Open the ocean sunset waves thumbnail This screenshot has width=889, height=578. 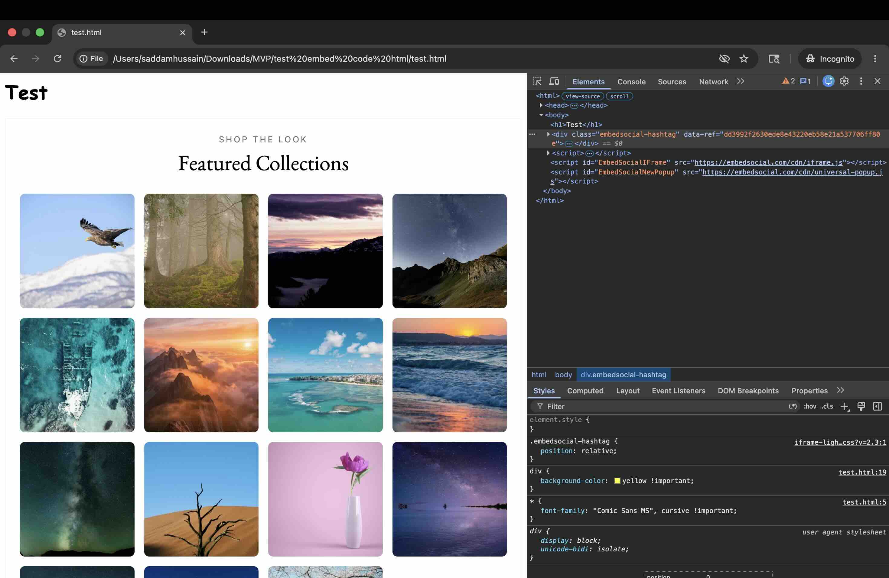449,375
